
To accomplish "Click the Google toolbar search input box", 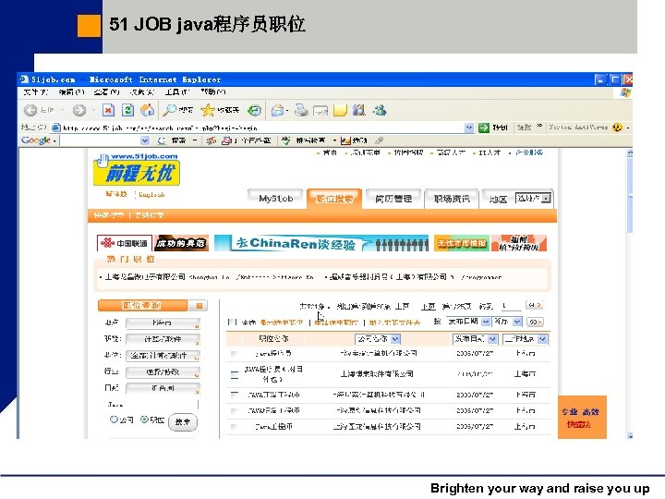I will [100, 140].
